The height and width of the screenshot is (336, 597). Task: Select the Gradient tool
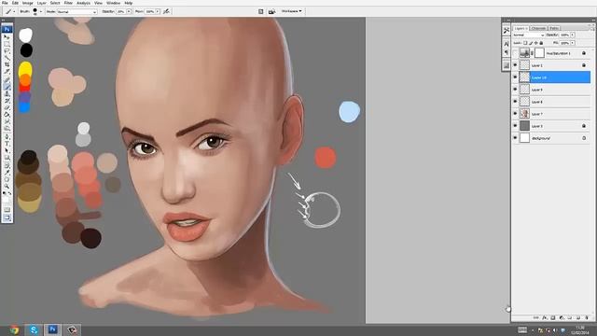tap(7, 115)
